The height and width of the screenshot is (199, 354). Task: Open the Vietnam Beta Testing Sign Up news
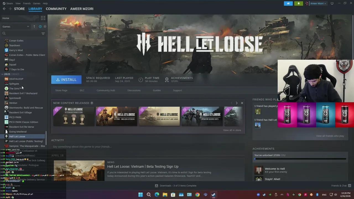click(143, 167)
